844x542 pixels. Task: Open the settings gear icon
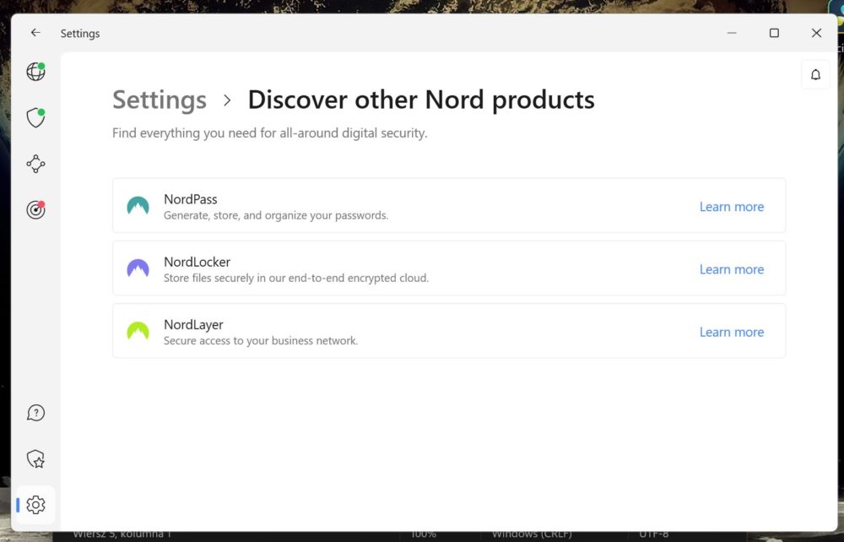[x=35, y=505]
